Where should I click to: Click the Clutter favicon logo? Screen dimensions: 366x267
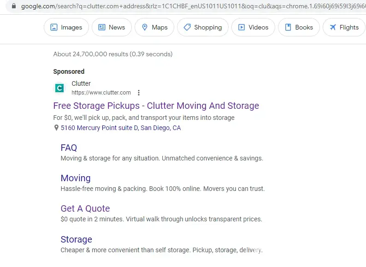point(59,88)
